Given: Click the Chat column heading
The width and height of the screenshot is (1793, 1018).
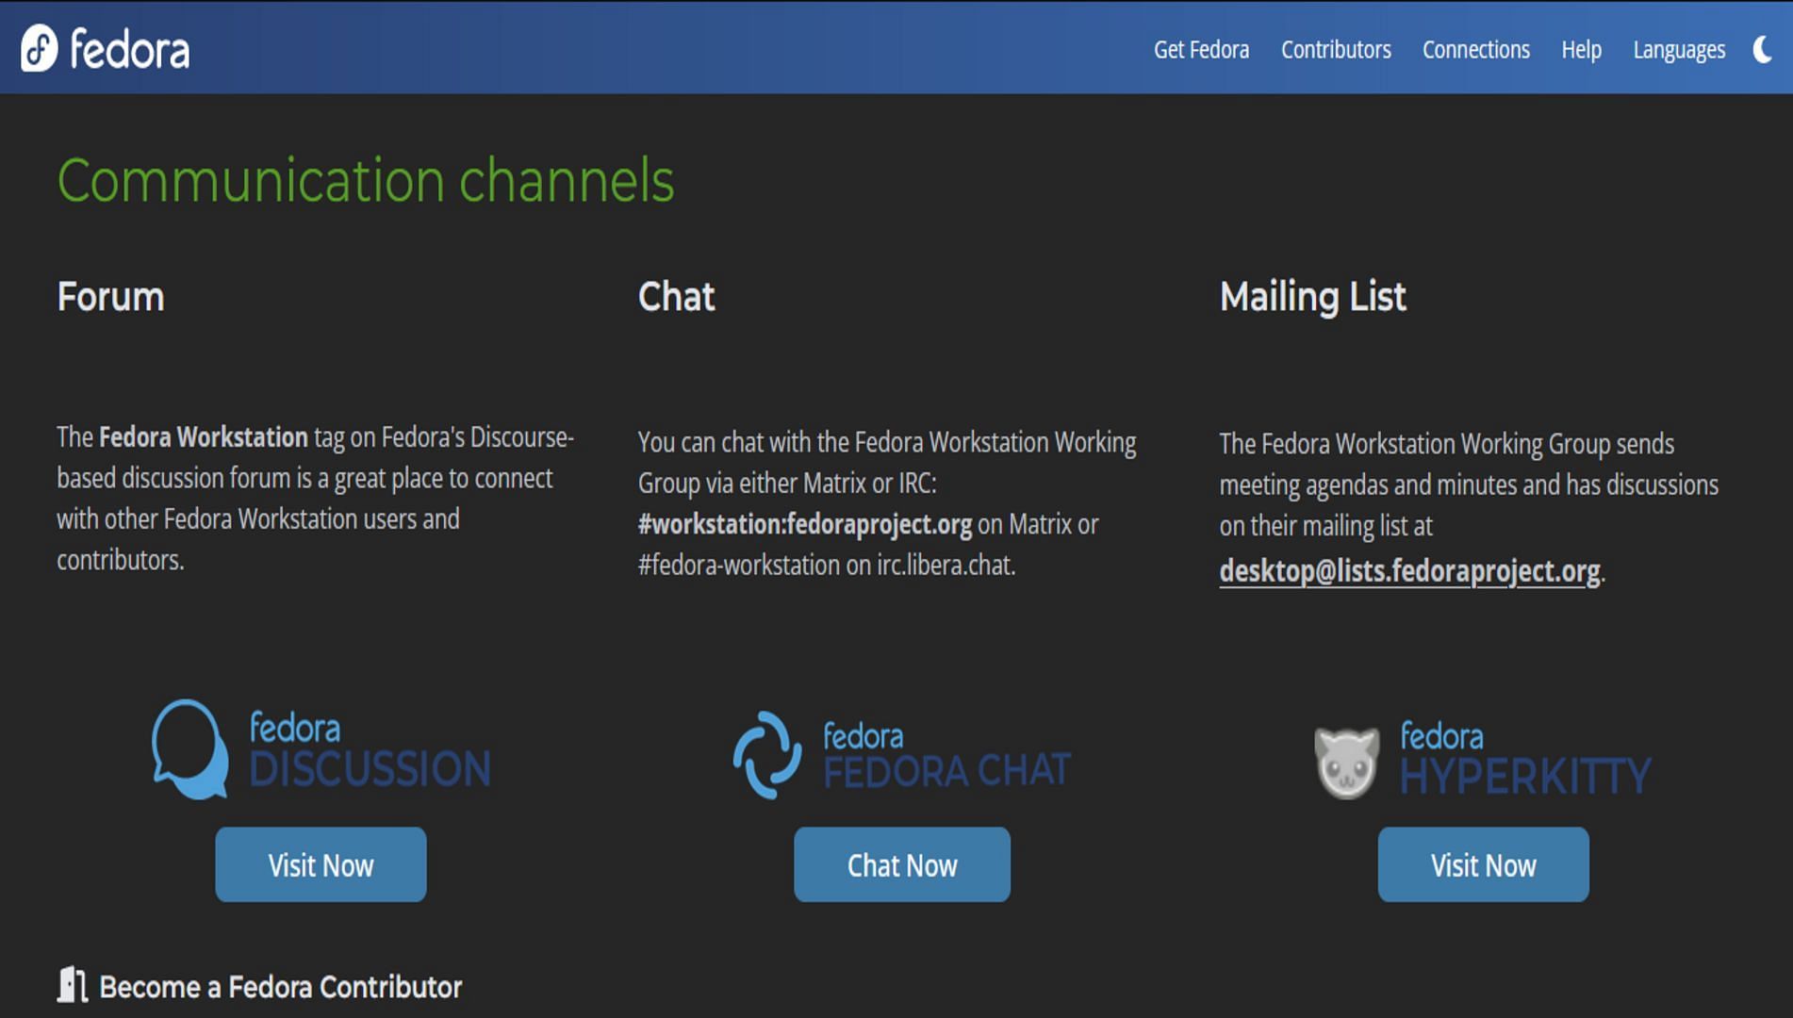Looking at the screenshot, I should [x=676, y=297].
